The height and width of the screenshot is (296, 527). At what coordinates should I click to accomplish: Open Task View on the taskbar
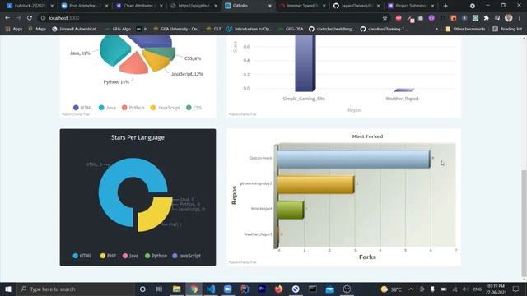click(159, 289)
